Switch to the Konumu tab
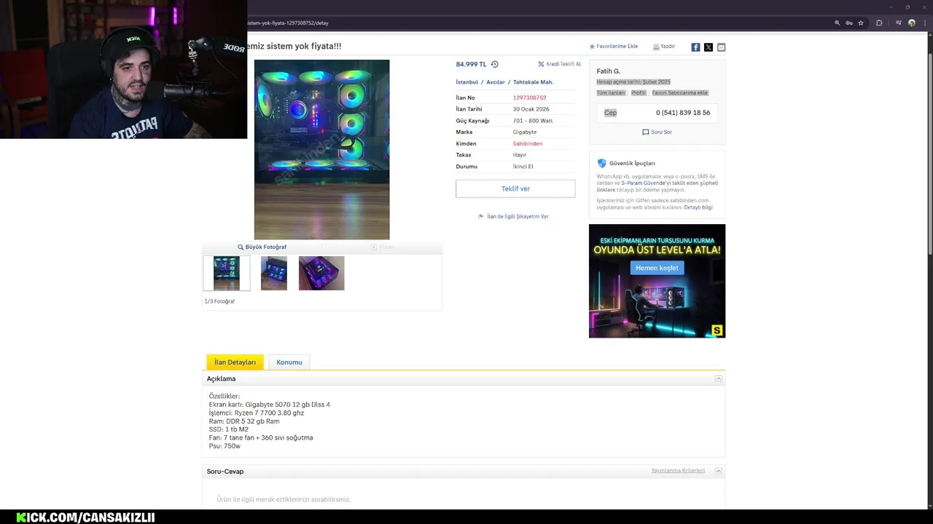The width and height of the screenshot is (933, 524). click(x=289, y=362)
